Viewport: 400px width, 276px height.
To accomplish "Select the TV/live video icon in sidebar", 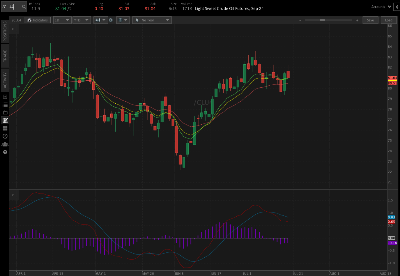I will coord(5,112).
